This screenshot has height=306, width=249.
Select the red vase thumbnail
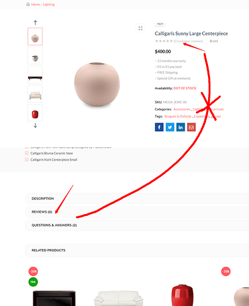(35, 113)
